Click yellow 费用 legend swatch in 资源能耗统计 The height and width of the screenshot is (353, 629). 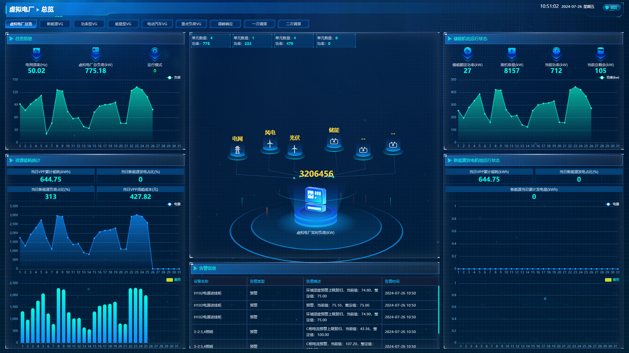(169, 280)
